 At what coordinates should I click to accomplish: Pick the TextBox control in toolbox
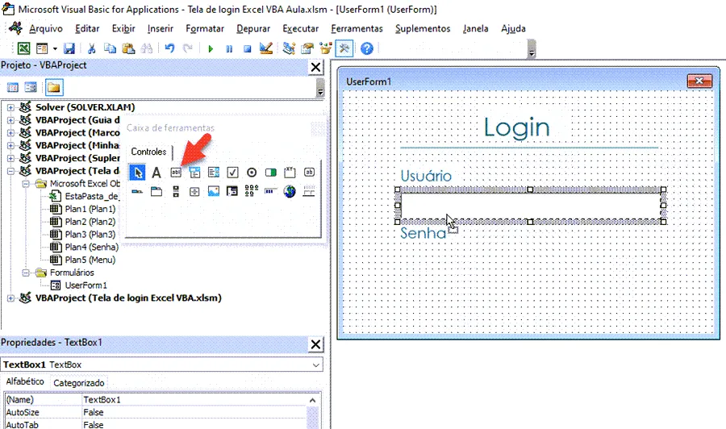(176, 173)
